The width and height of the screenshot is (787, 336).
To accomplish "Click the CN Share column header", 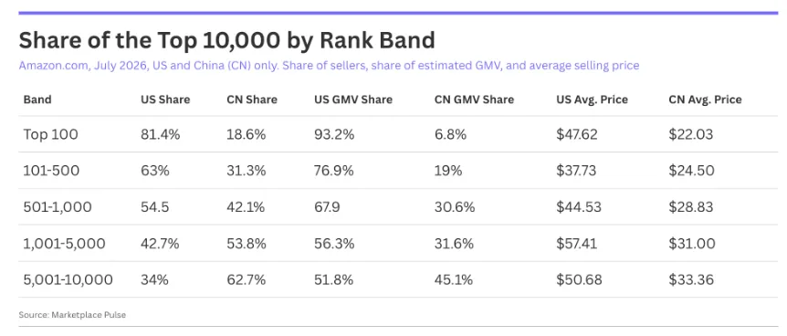I will click(252, 100).
